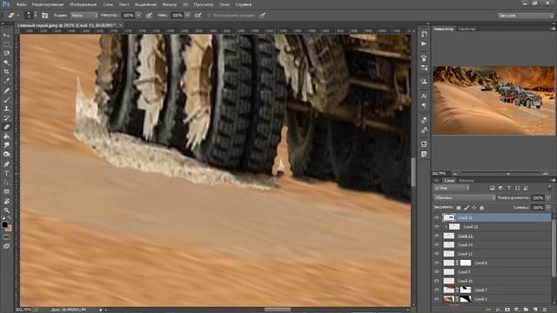Select the Clone Stamp tool
557x313 pixels.
point(6,109)
